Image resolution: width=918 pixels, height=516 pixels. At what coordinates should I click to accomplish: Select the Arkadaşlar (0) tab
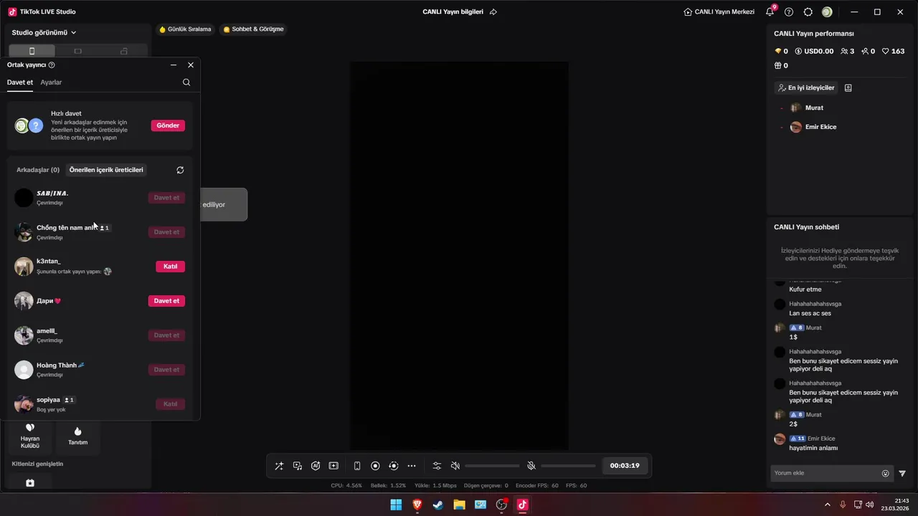(38, 170)
